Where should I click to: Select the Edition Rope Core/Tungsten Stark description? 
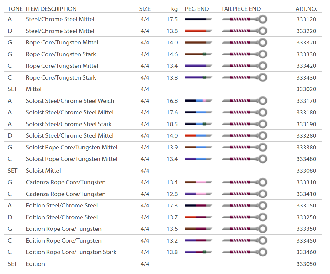[x=71, y=252]
